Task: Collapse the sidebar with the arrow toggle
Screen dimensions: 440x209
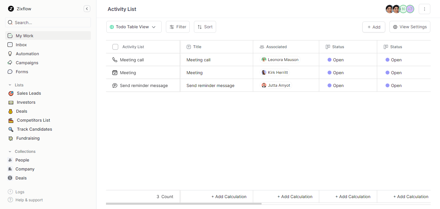Action: (x=87, y=9)
